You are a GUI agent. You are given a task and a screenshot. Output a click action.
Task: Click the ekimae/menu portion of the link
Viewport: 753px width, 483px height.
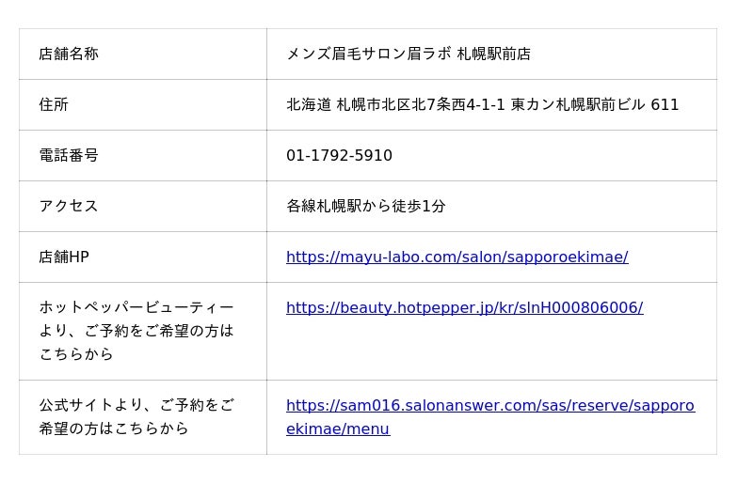(338, 429)
